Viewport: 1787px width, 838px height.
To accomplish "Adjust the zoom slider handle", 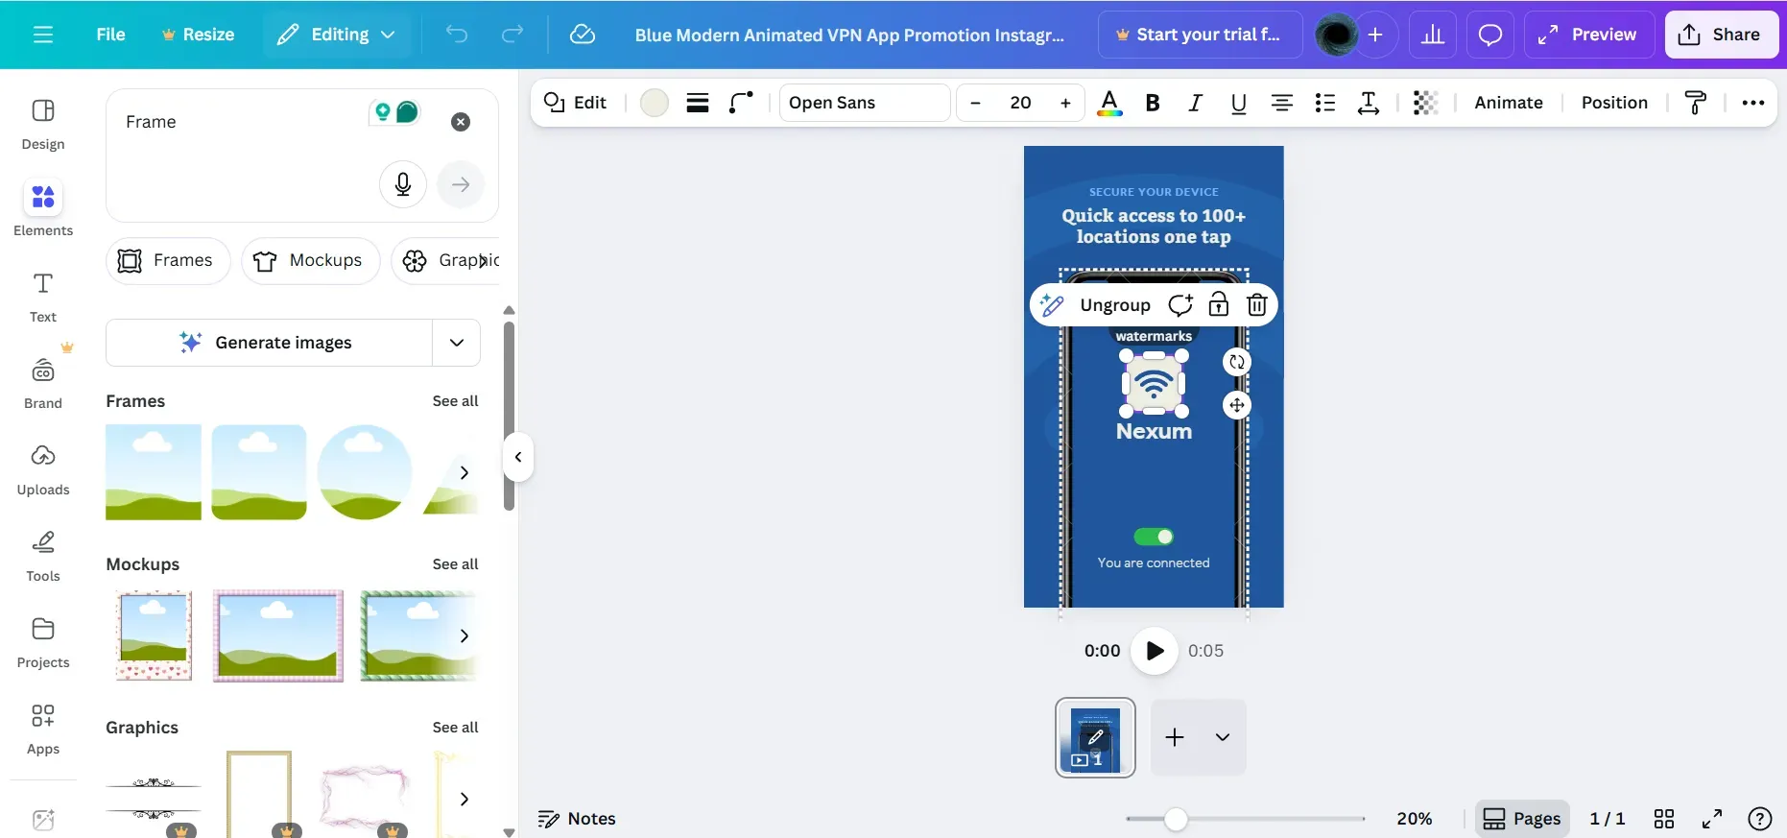I will 1176,819.
